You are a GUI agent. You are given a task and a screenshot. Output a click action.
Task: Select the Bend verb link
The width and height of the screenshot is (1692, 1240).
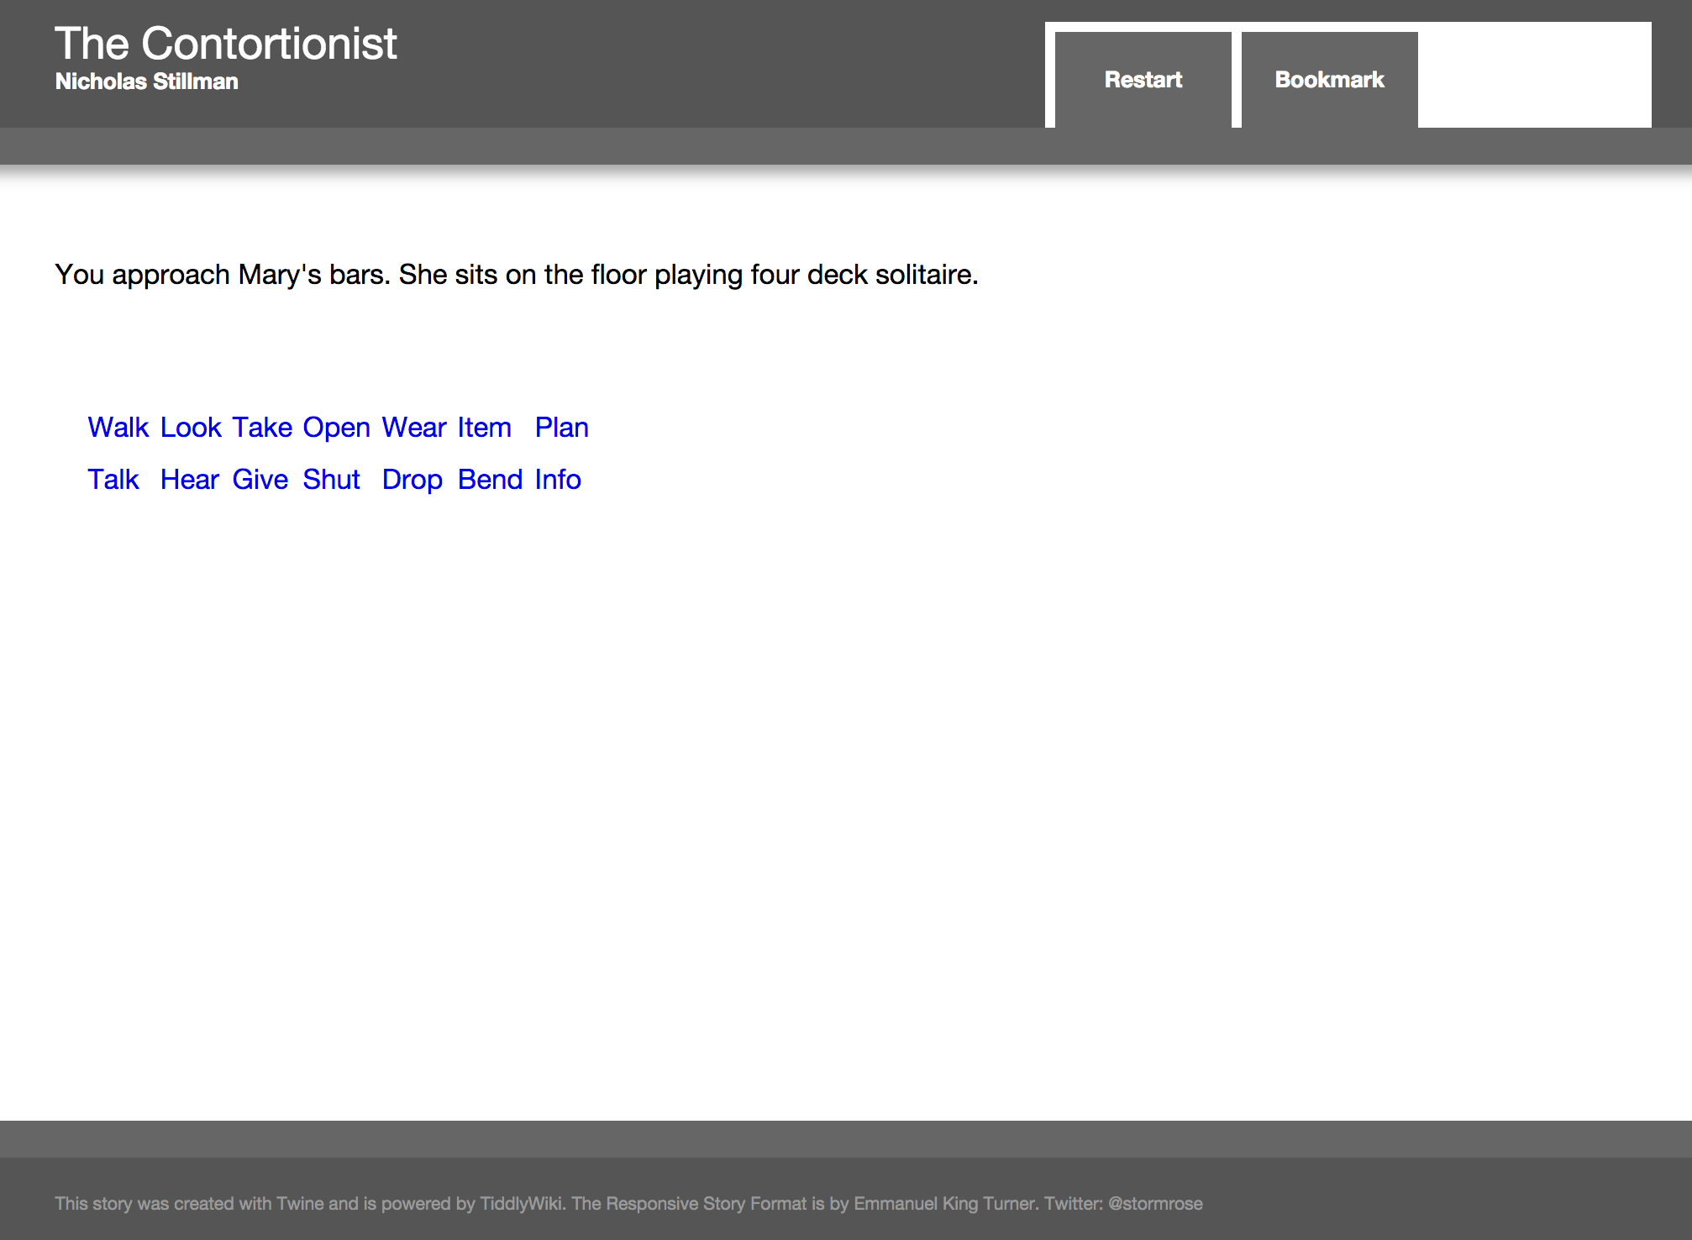[x=490, y=480]
